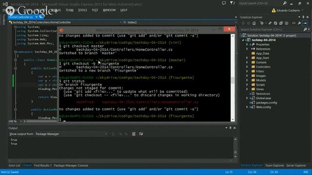The image size is (312, 175).
Task: Collapse the techday-04-2014 project node
Action: [x=243, y=40]
